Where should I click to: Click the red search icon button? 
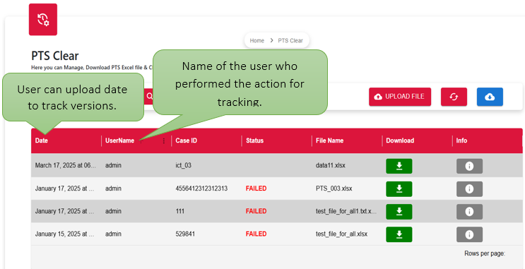pyautogui.click(x=148, y=97)
